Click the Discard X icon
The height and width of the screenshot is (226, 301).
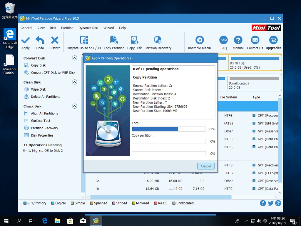tap(55, 40)
